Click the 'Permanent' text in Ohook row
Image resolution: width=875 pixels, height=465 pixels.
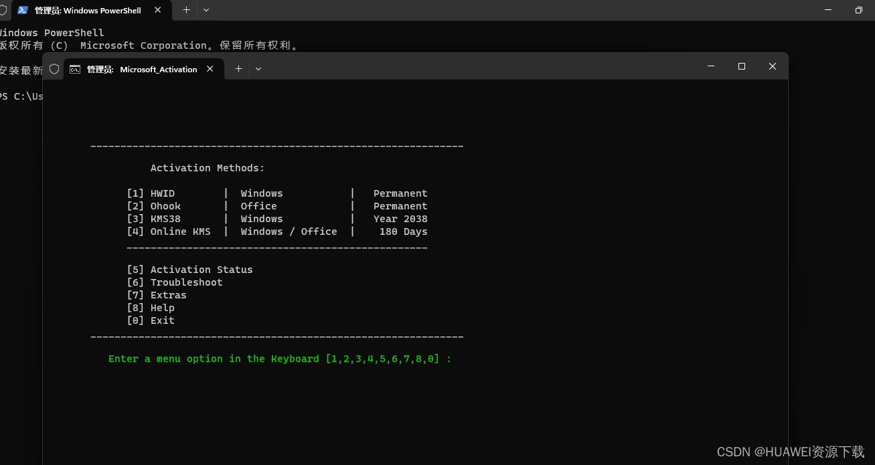[x=400, y=206]
